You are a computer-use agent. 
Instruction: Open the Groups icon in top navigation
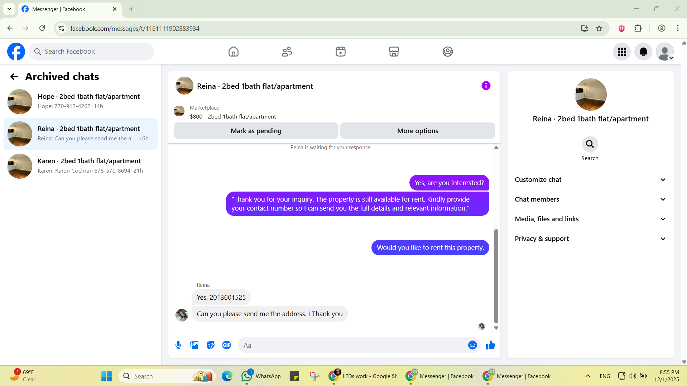coord(447,52)
